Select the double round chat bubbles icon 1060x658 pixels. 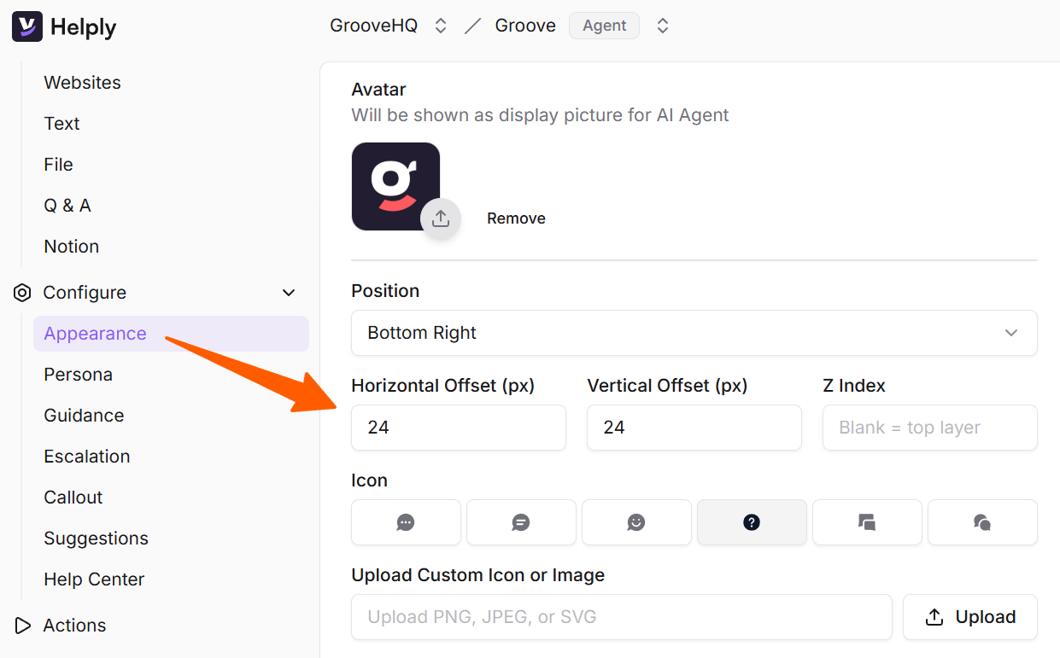(982, 522)
